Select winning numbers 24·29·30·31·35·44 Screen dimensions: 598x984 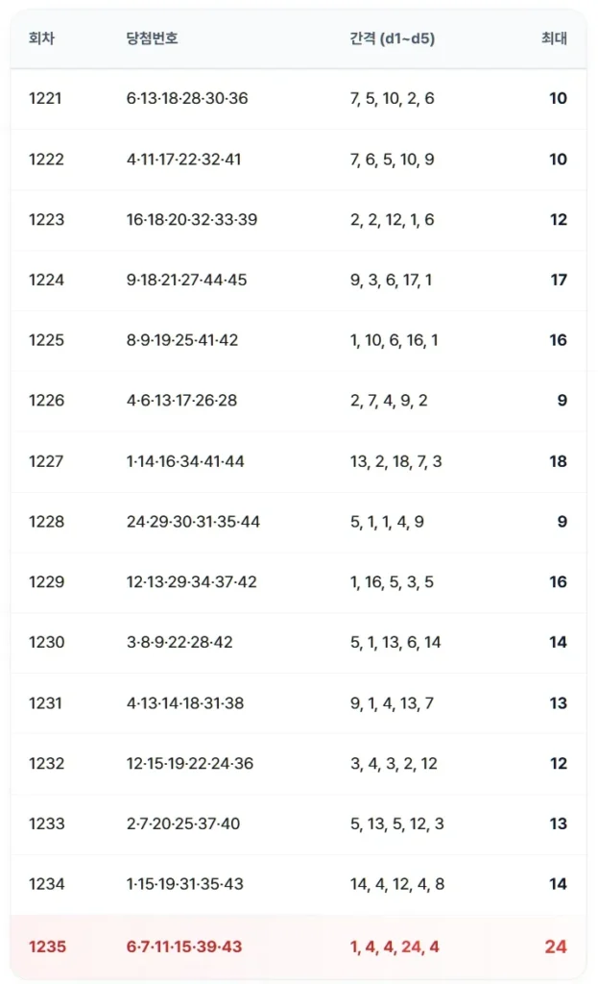(x=193, y=522)
